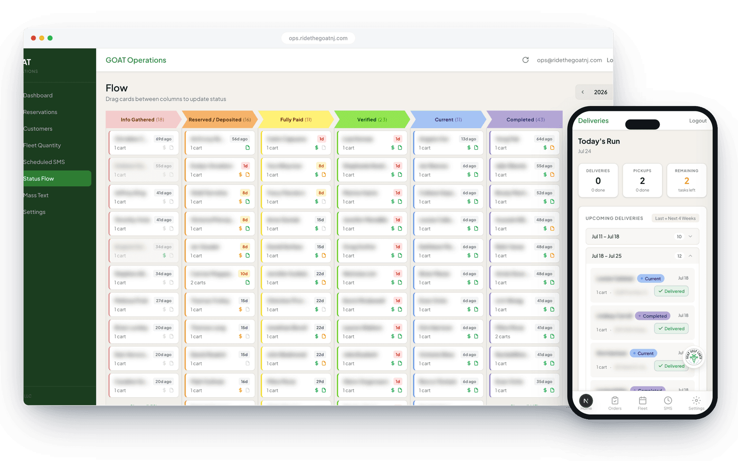738x461 pixels.
Task: Click the orange dollar icon on the 16d card
Action: point(241,390)
